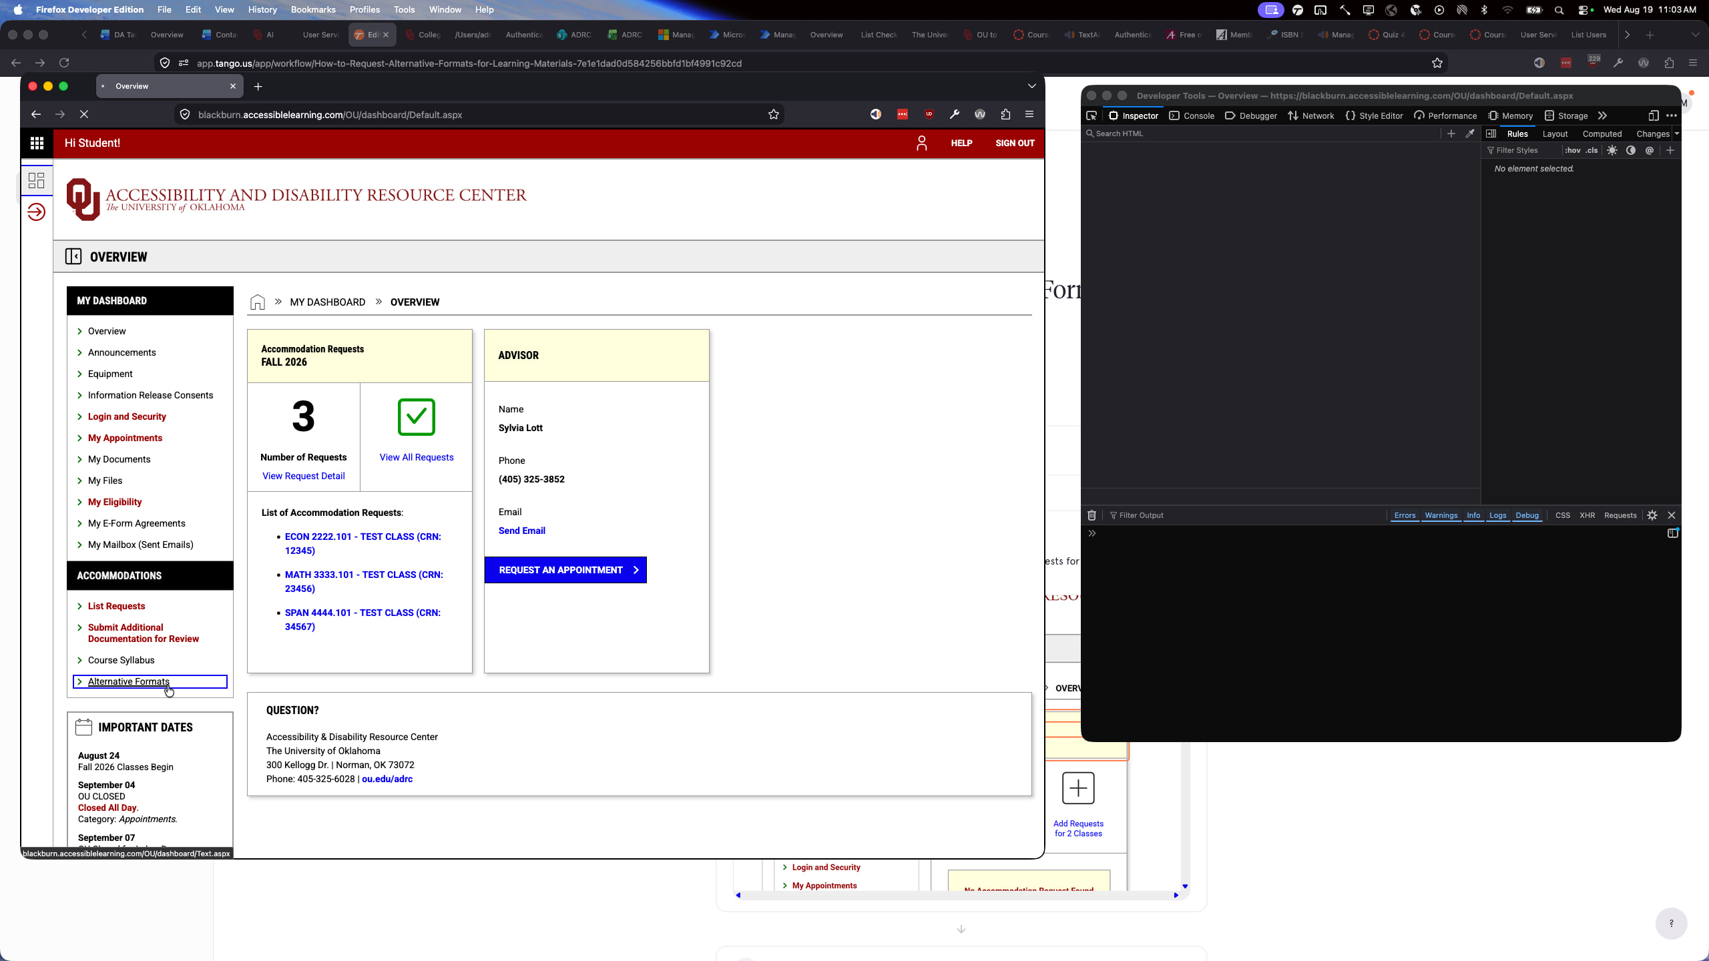Collapse the Overview side panel icon

[73, 257]
